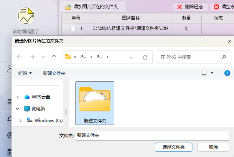Expand chevron after second P... breadcrumb

coord(108,57)
